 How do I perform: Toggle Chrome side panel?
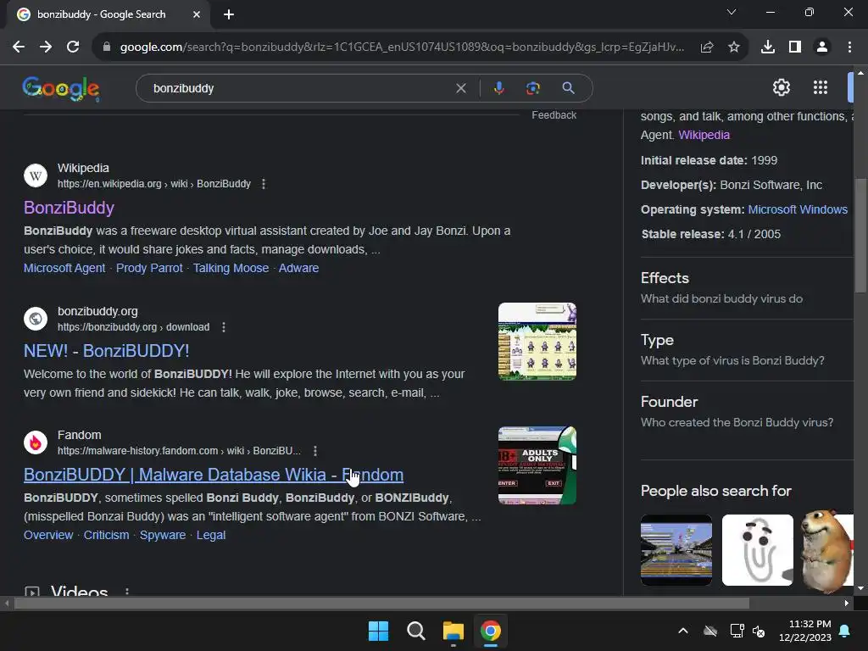click(795, 47)
